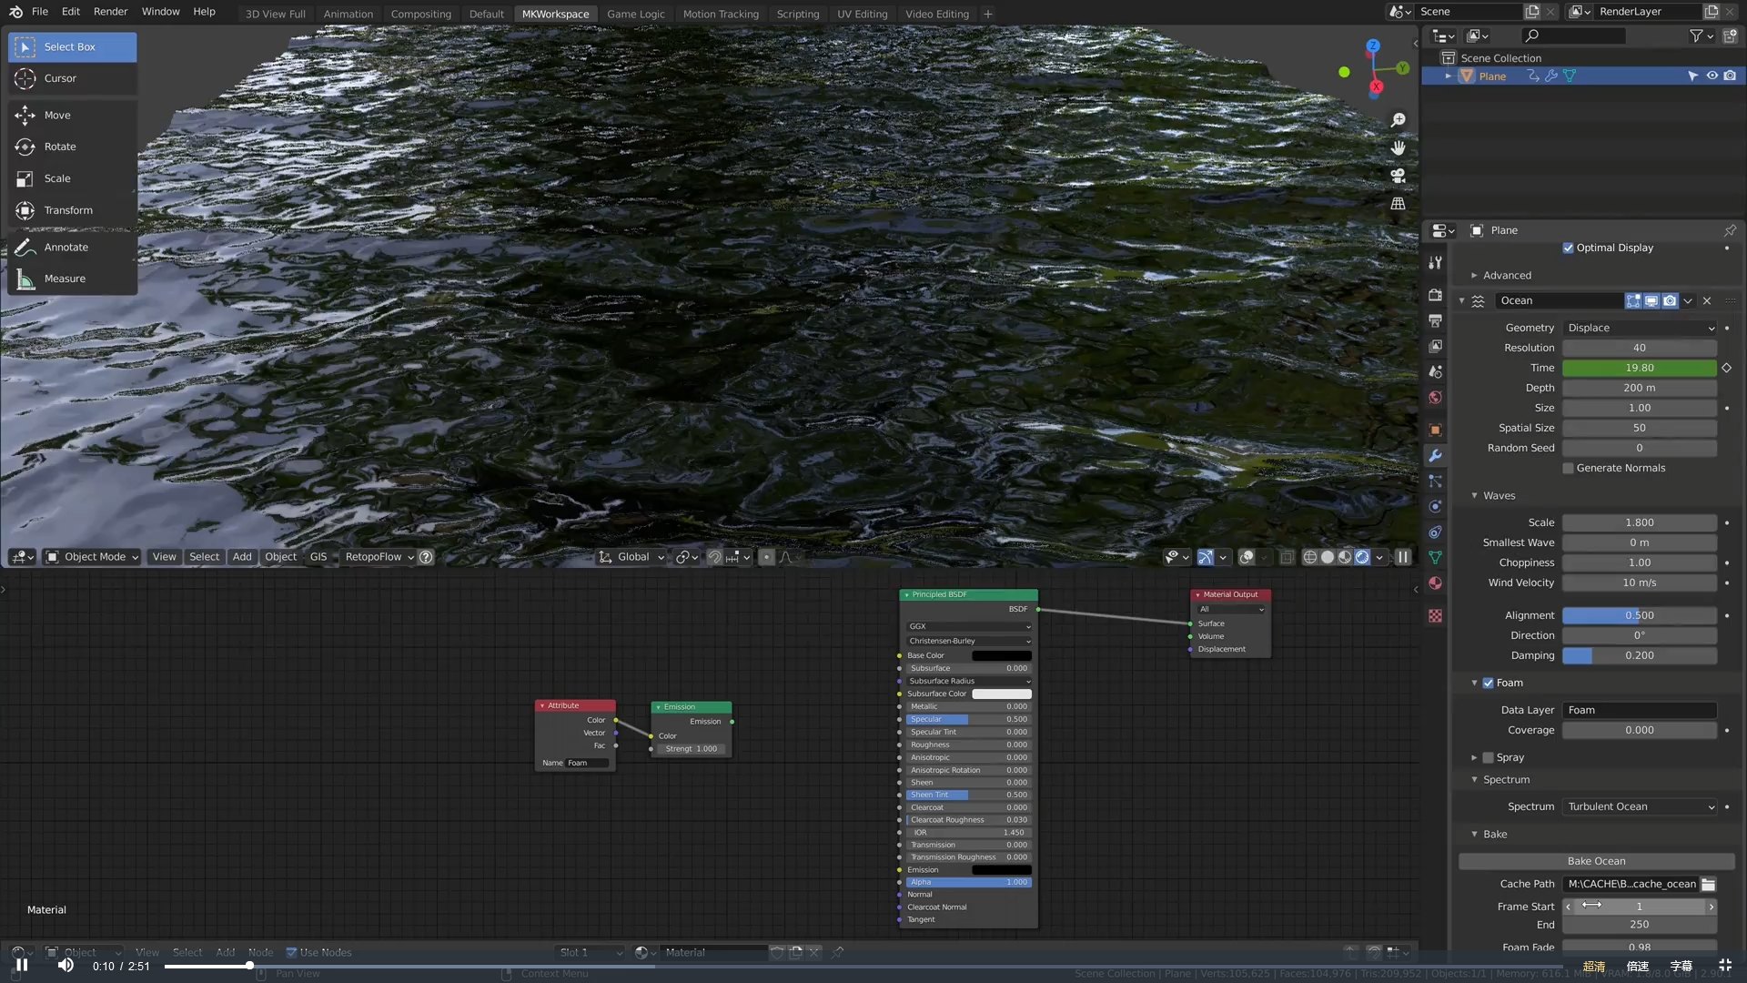Expand the Advanced panel

click(x=1507, y=275)
